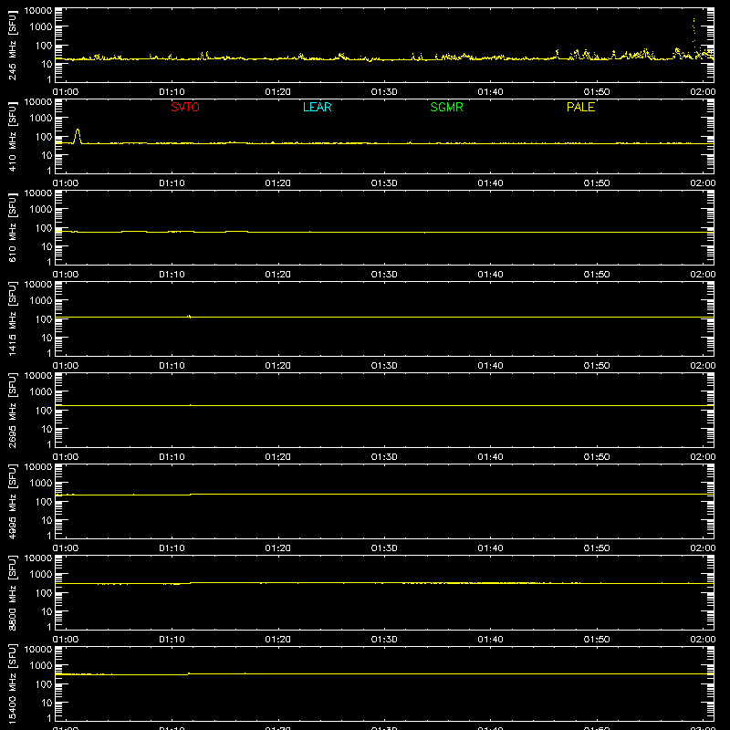Click the '1000' tick on the 410 MHz axis
This screenshot has width=730, height=730.
[x=41, y=119]
